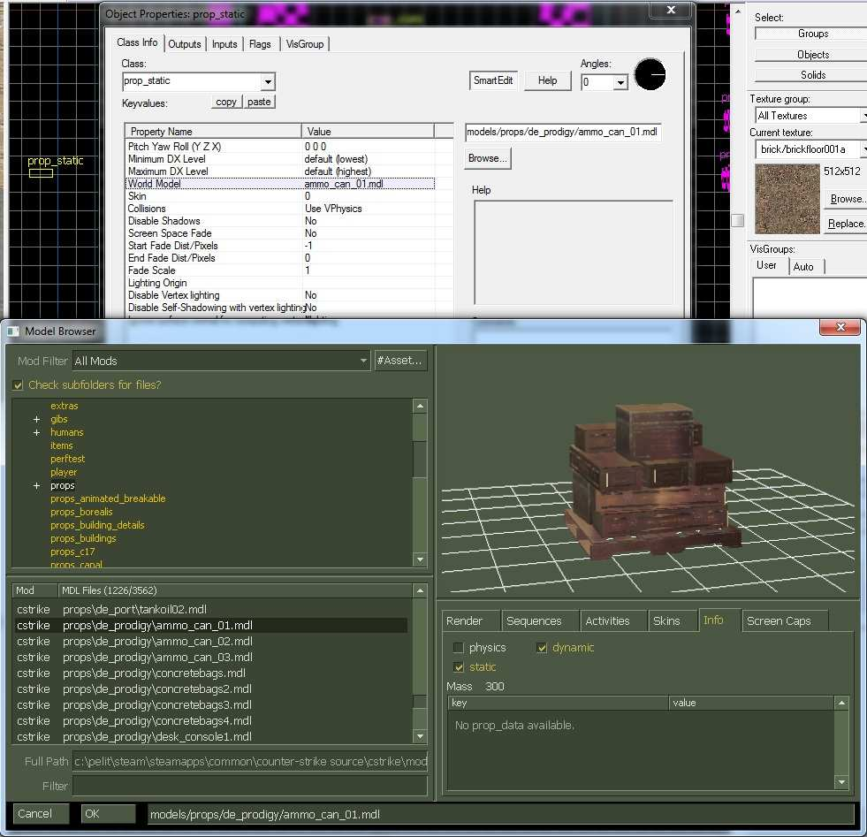Click the SmartEdit button
This screenshot has height=837, width=867.
coord(493,80)
